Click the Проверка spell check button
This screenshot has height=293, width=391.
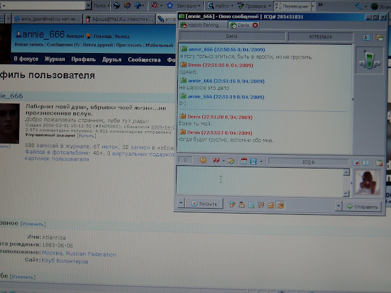pos(252,6)
